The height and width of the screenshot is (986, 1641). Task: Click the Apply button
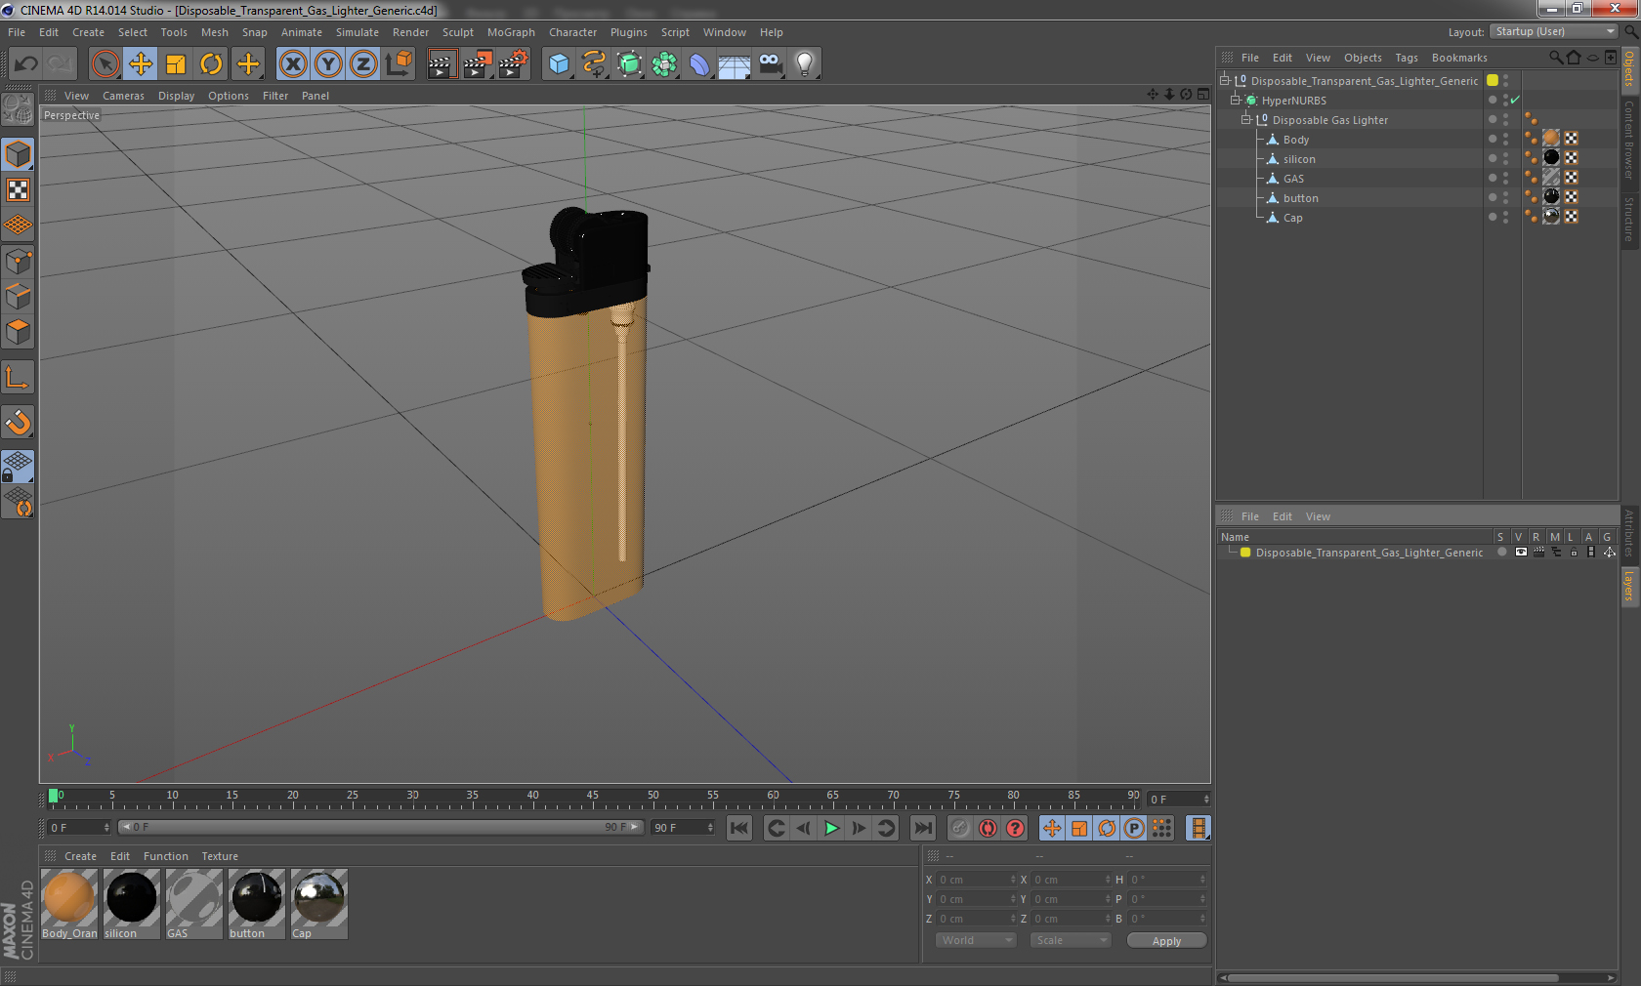[1166, 941]
